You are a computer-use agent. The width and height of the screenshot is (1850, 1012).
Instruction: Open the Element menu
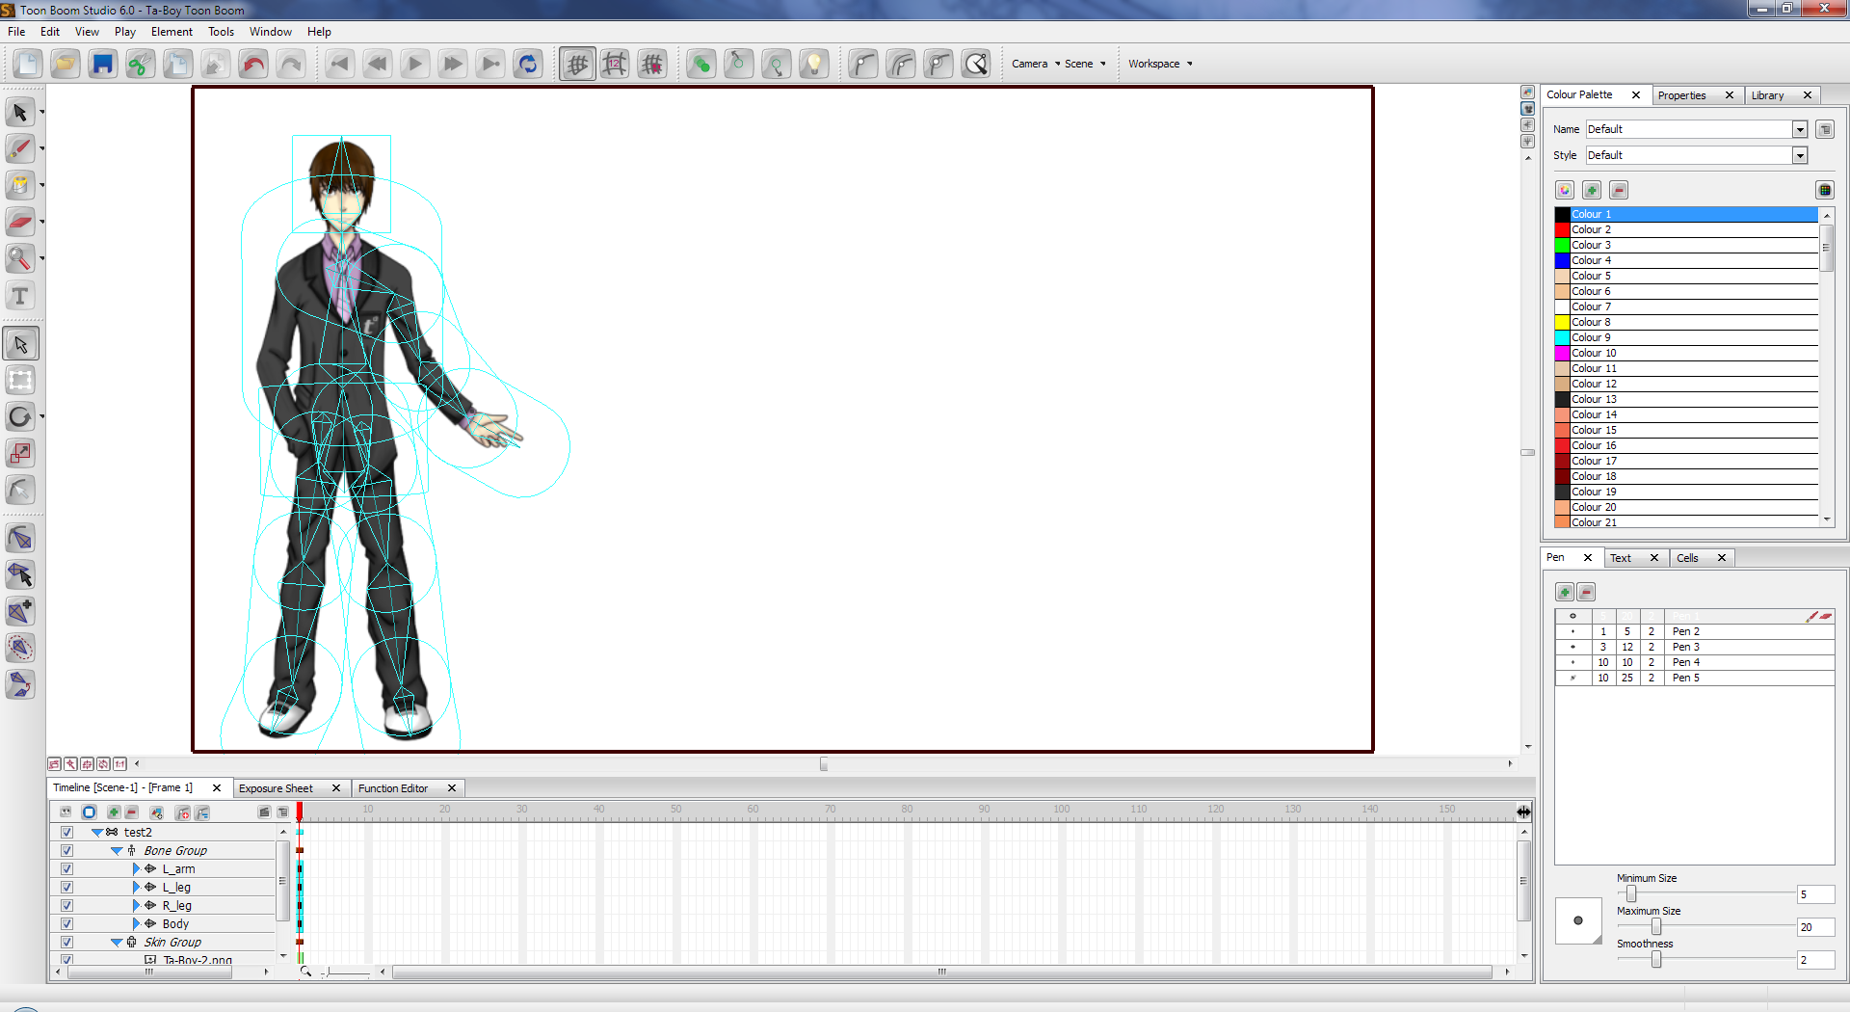coord(172,31)
